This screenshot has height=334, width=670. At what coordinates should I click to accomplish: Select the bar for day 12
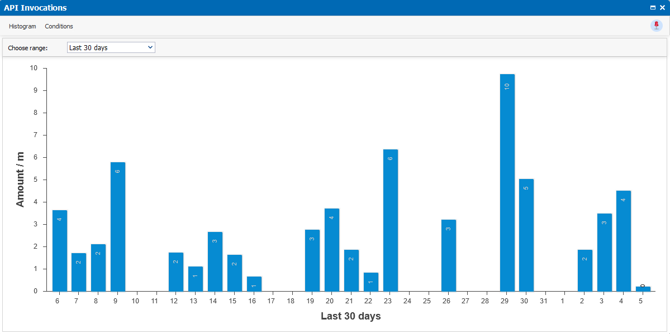click(x=176, y=272)
